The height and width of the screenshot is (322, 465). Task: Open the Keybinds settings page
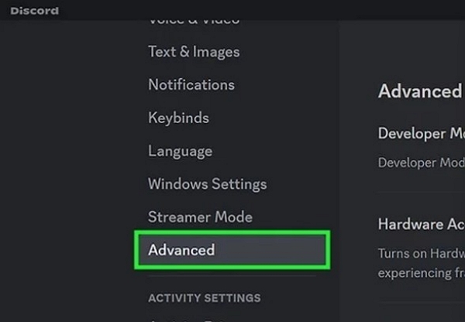(x=178, y=118)
